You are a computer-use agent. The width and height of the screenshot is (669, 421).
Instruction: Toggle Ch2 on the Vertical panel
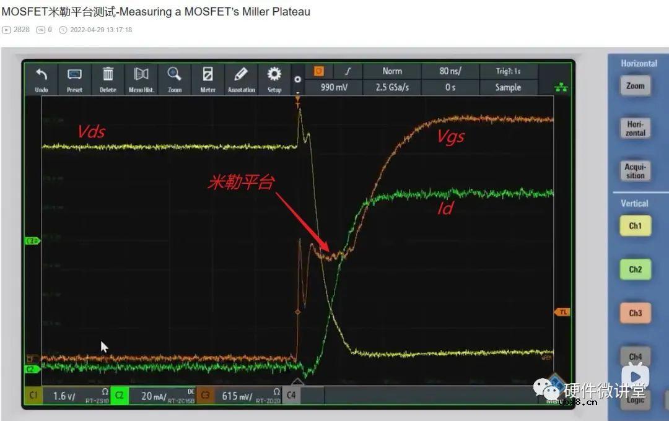635,269
